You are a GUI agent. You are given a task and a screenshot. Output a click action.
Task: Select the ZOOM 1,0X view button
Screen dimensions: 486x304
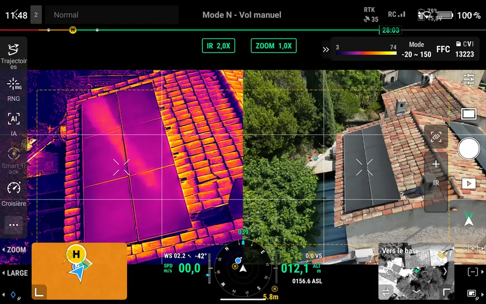click(274, 46)
